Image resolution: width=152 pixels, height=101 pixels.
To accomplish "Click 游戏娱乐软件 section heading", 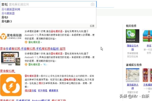I will pyautogui.click(x=134, y=65).
